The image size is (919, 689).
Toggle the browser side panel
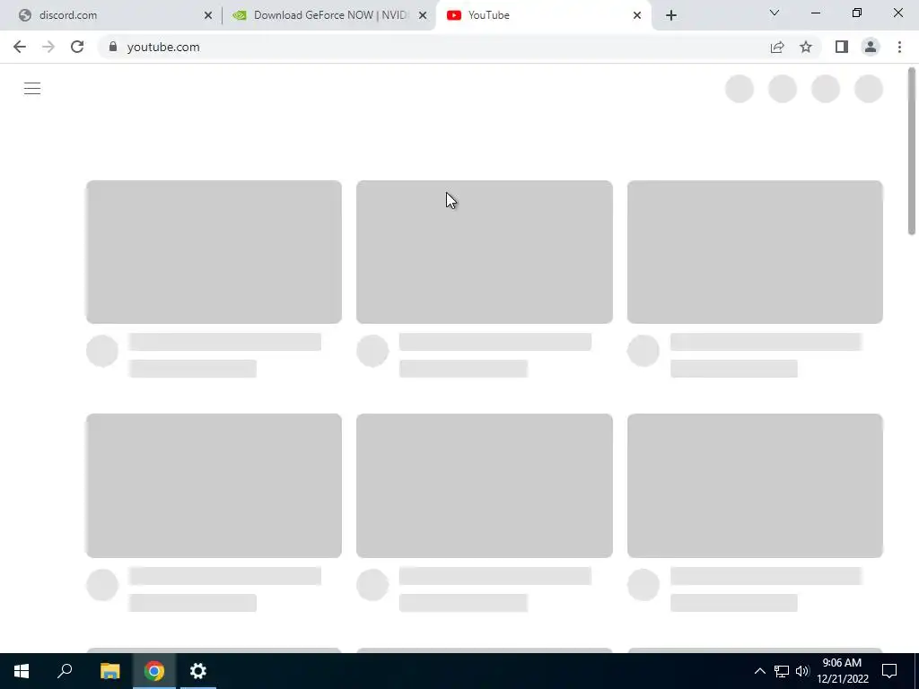pyautogui.click(x=842, y=47)
